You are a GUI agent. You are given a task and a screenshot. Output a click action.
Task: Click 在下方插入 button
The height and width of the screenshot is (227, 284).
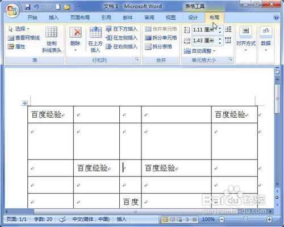[x=122, y=29]
